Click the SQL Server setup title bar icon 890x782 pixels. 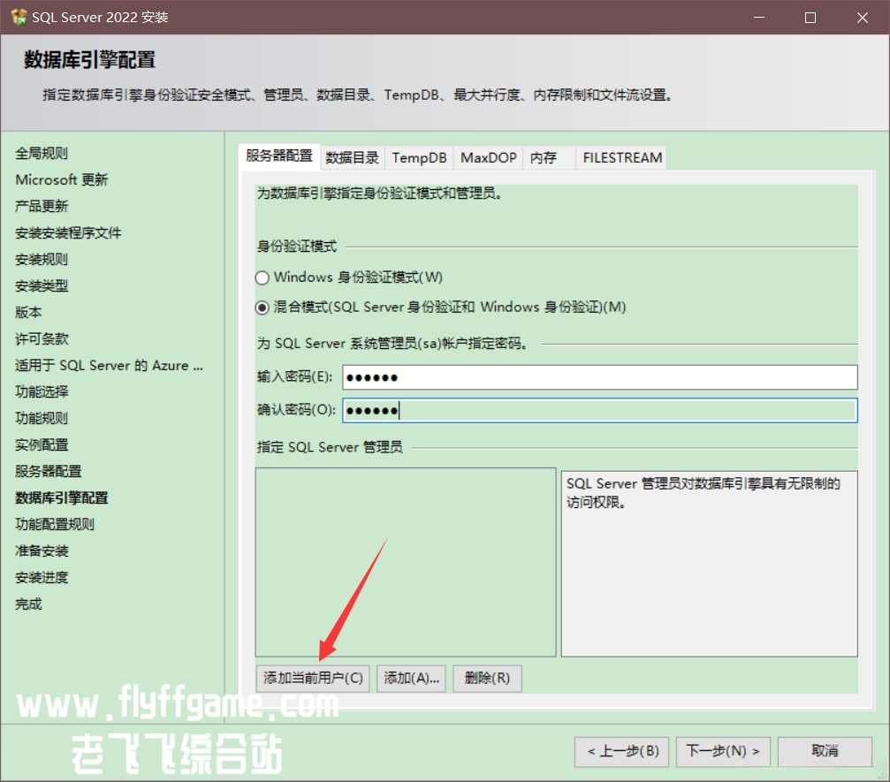click(x=19, y=17)
